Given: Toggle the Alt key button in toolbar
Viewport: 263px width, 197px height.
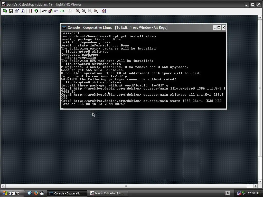Looking at the screenshot, I should click(x=62, y=11).
